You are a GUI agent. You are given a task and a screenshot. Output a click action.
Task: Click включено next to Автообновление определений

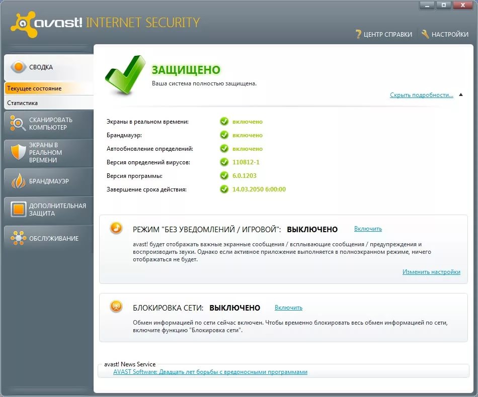coord(247,149)
